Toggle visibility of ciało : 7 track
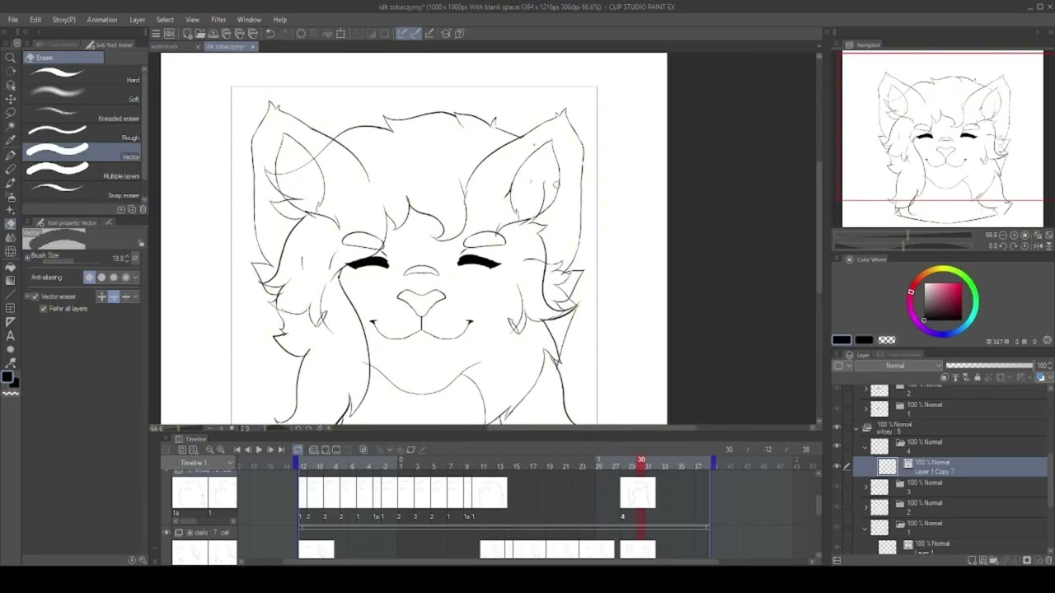 (166, 533)
